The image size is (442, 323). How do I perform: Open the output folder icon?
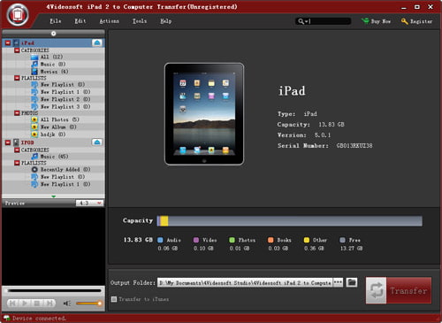click(x=352, y=282)
